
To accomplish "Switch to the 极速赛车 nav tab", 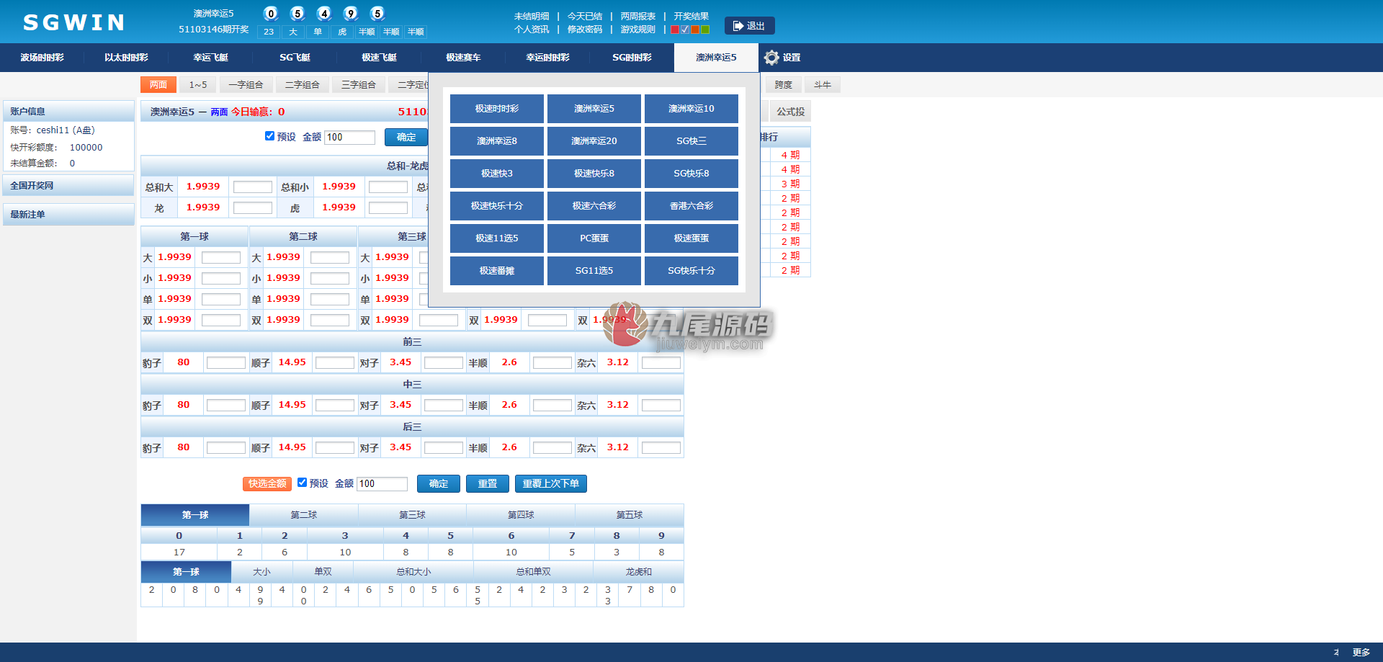I will [x=463, y=58].
